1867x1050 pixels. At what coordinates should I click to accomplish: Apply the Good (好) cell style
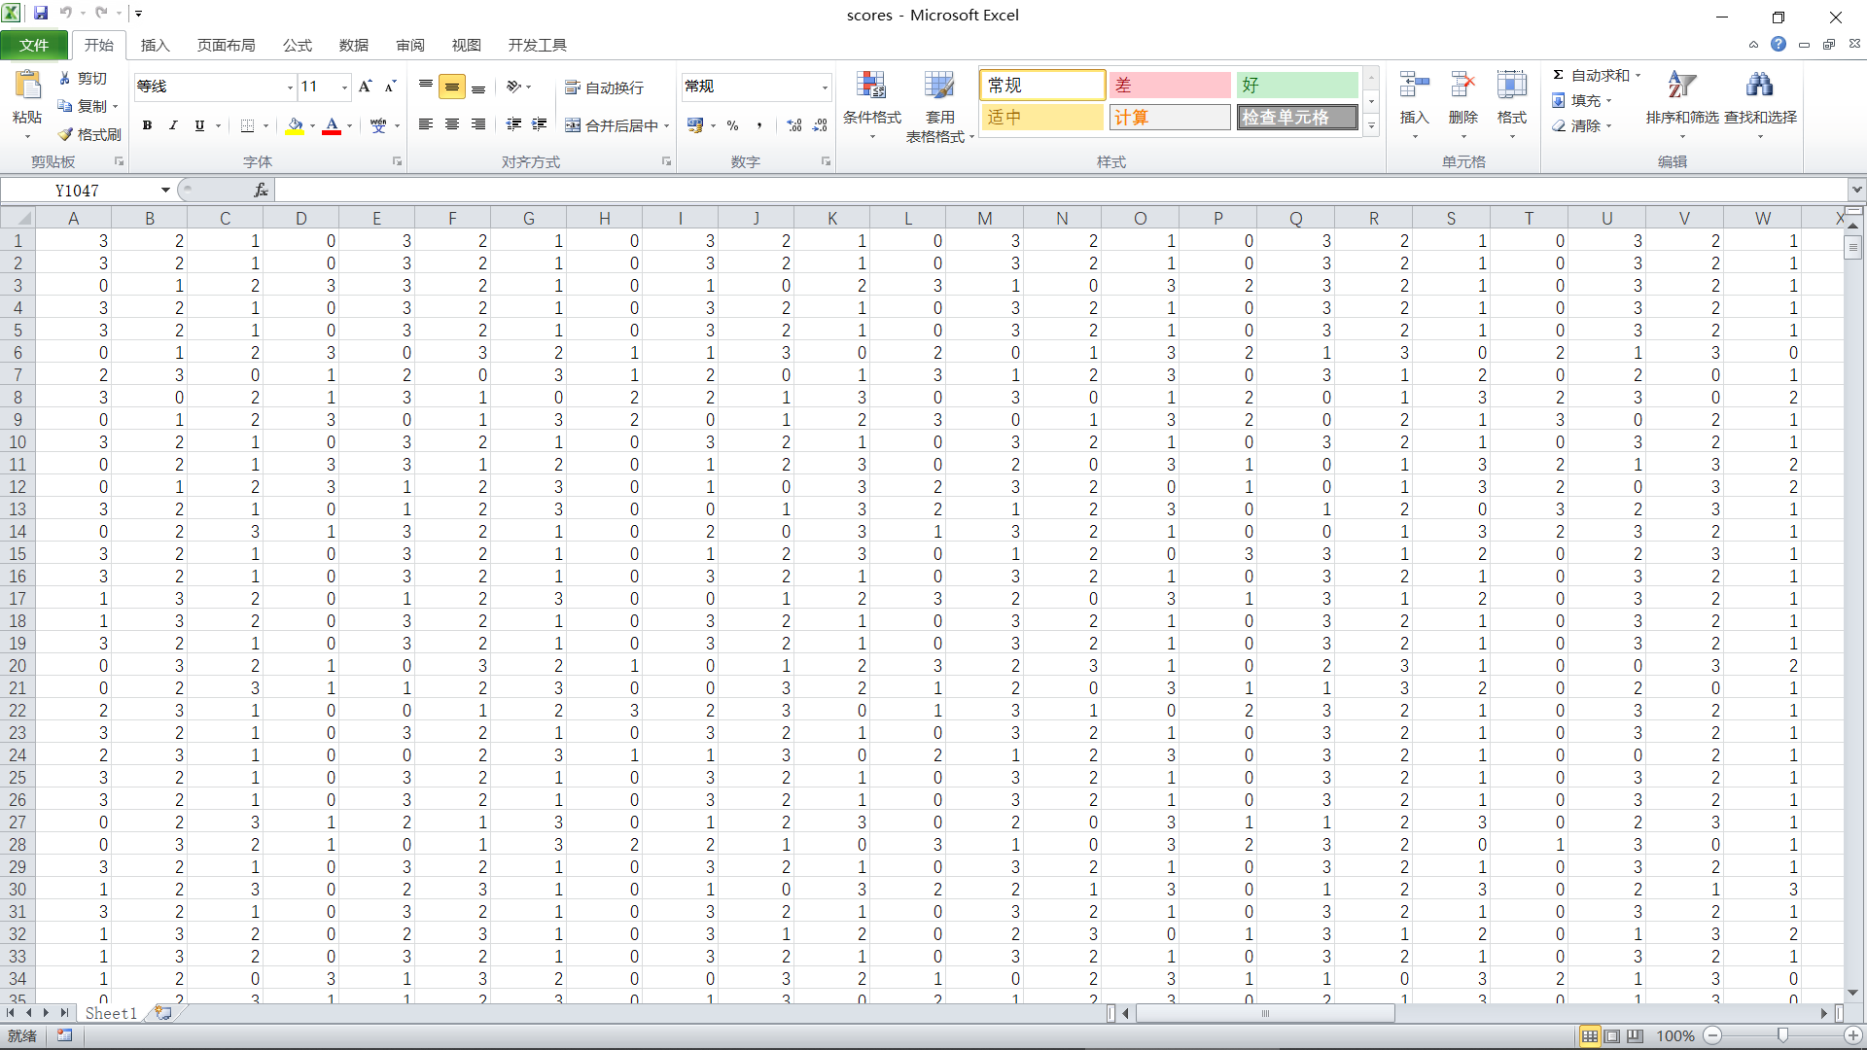pos(1296,86)
